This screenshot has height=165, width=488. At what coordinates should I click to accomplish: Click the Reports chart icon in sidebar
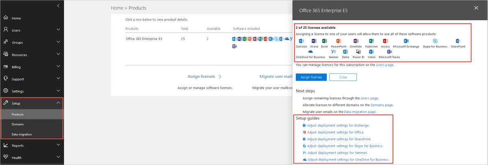6,145
